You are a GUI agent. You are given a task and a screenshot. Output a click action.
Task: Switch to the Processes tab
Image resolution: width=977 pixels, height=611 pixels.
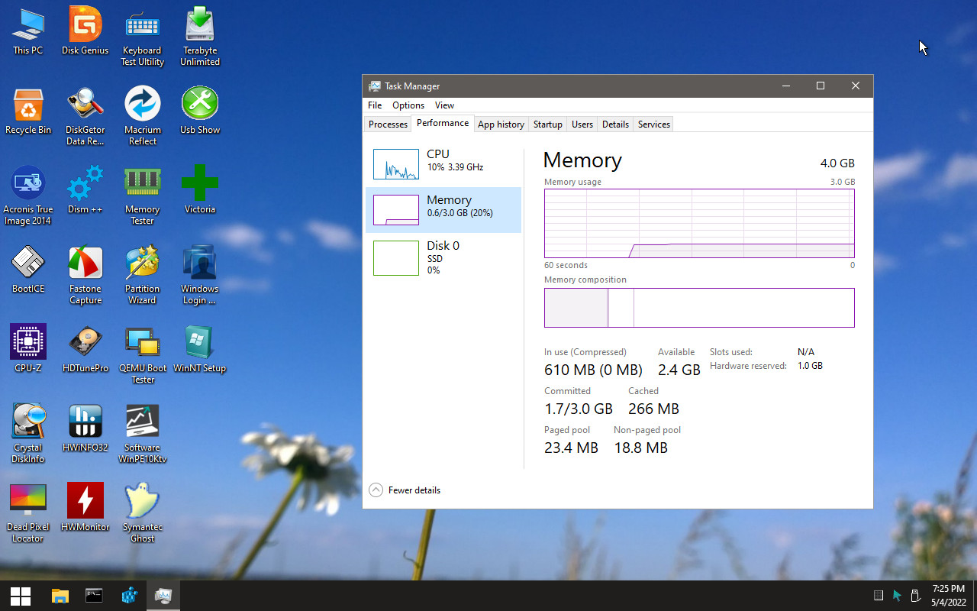click(x=388, y=124)
